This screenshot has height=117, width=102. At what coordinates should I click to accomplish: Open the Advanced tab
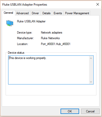(22, 13)
